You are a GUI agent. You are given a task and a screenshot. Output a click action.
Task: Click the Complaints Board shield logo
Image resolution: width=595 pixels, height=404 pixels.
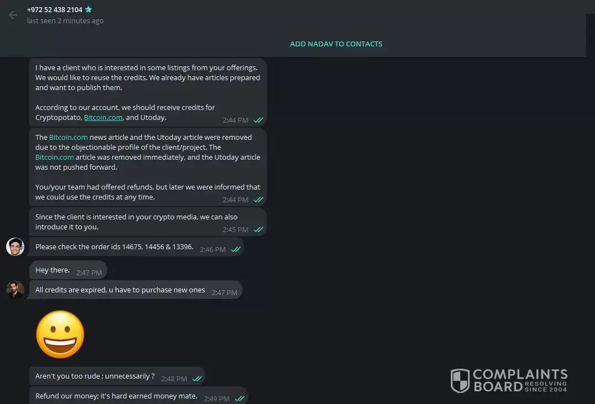(x=460, y=381)
